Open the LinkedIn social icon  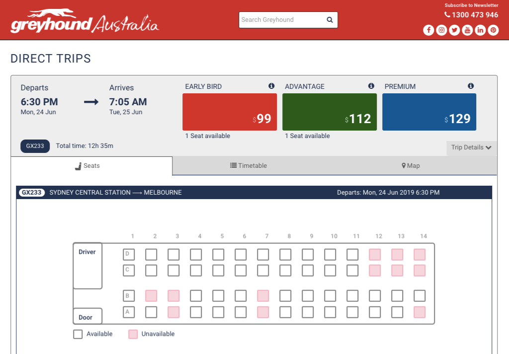pos(480,30)
